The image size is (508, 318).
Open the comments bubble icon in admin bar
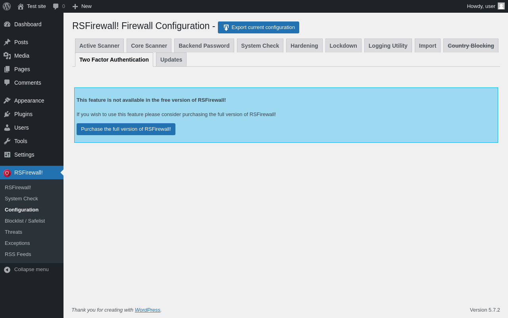click(x=56, y=6)
